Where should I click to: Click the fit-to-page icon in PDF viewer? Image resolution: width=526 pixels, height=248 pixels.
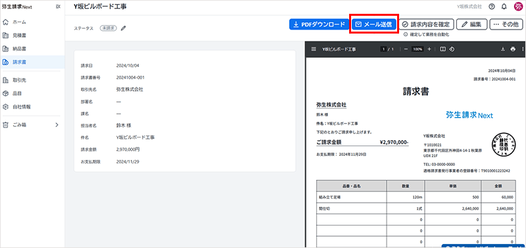[x=442, y=49]
